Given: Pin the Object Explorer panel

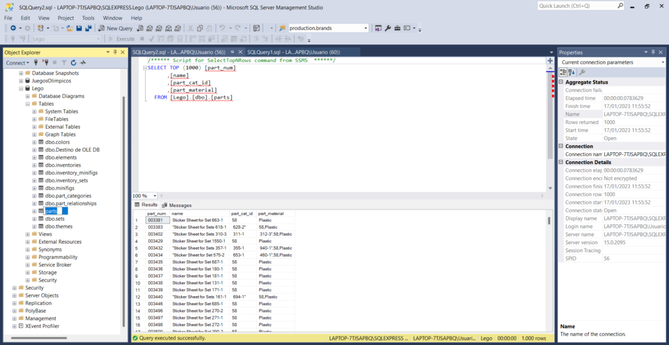Looking at the screenshot, I should click(114, 52).
